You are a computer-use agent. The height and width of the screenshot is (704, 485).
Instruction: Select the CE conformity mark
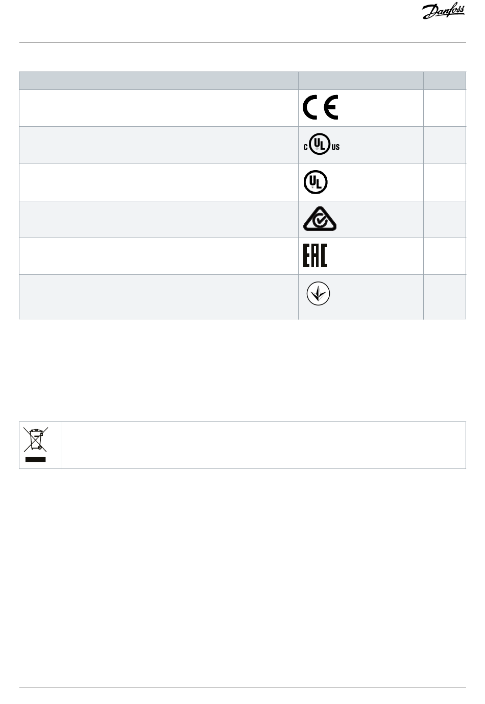click(321, 107)
